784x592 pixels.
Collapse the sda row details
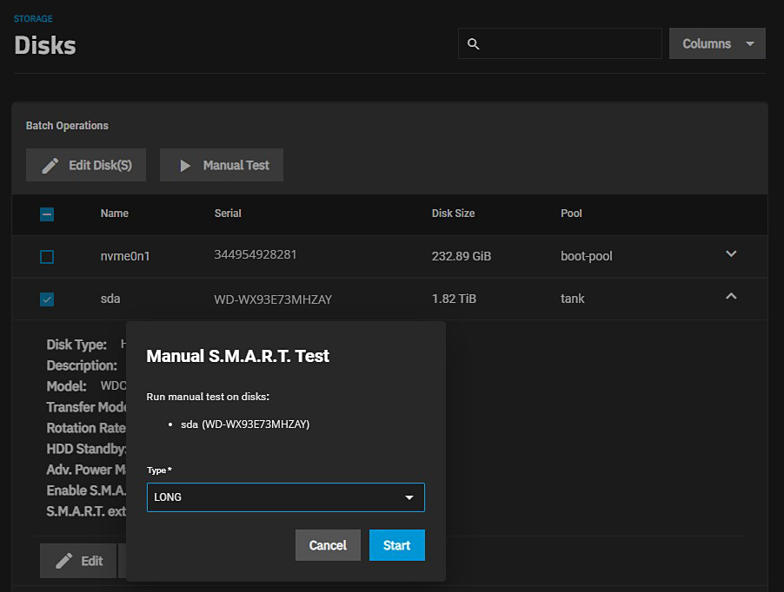[731, 297]
